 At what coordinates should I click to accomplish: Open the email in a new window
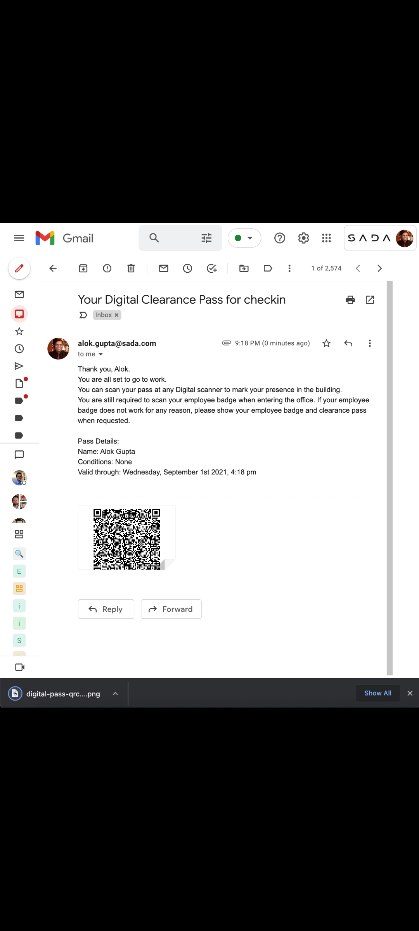pos(370,300)
